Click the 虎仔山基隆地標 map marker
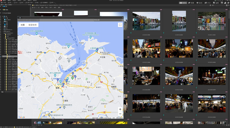Image resolution: width=230 pixels, height=128 pixels. tap(55, 75)
